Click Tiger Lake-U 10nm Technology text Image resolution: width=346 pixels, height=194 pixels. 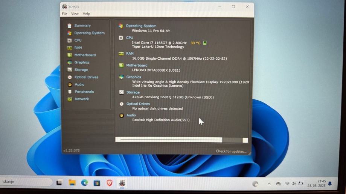click(158, 47)
